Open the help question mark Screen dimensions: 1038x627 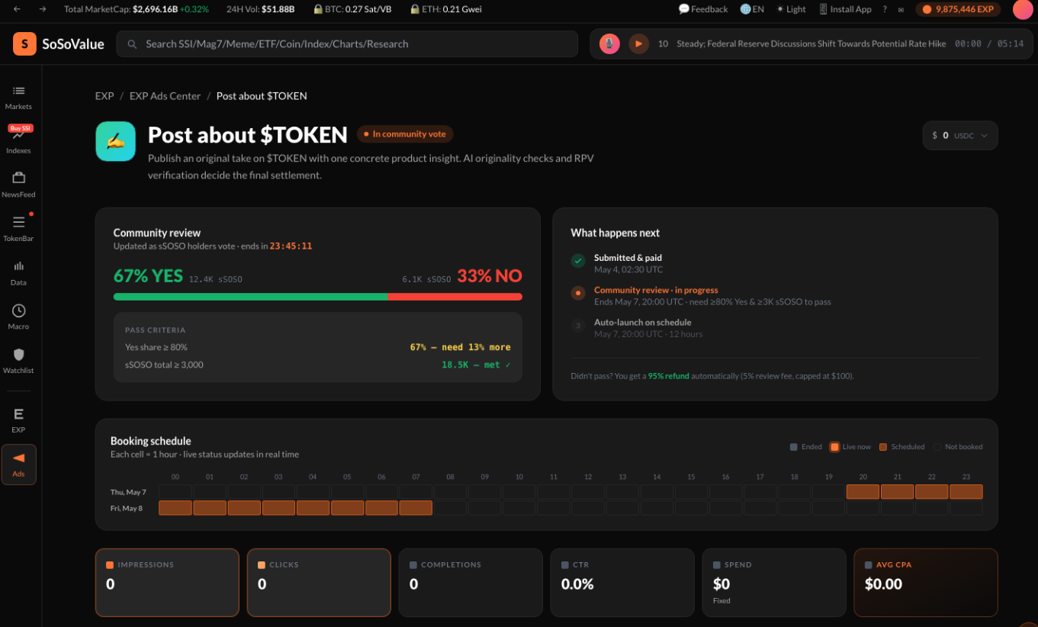tap(885, 9)
